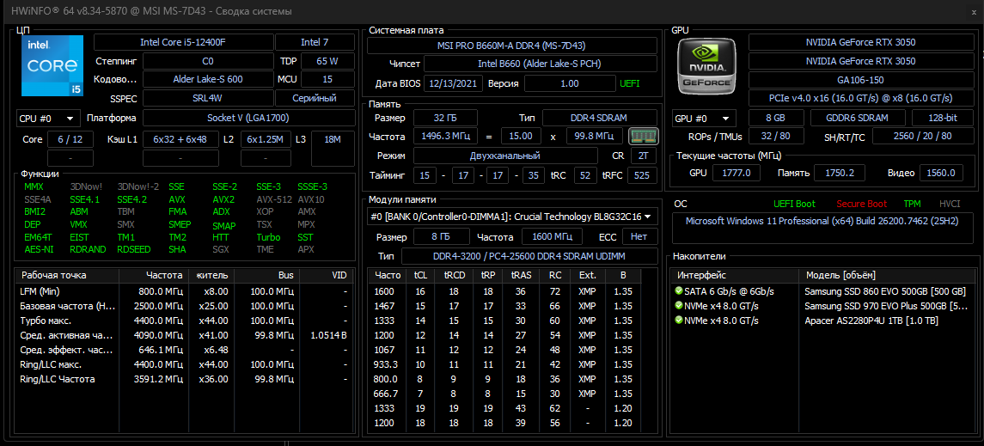Click the Intel B660 chipset field

pos(541,64)
